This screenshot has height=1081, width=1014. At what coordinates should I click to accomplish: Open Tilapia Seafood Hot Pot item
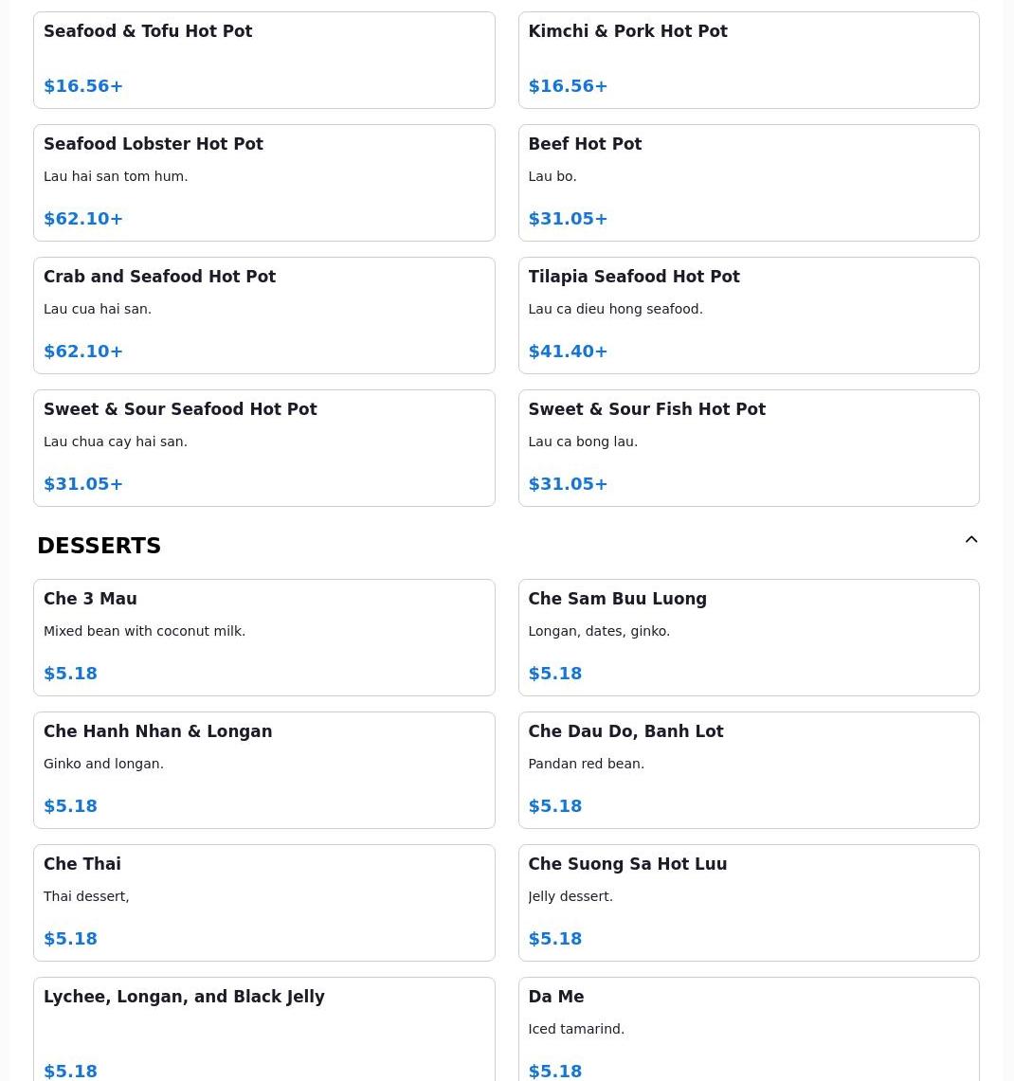pyautogui.click(x=749, y=315)
